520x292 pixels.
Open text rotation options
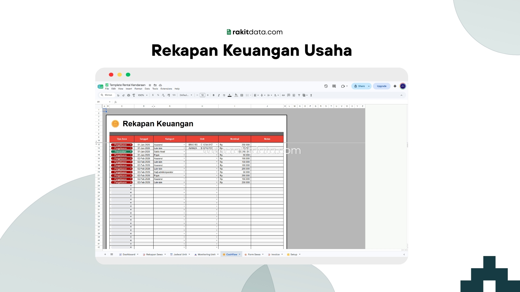click(x=276, y=95)
